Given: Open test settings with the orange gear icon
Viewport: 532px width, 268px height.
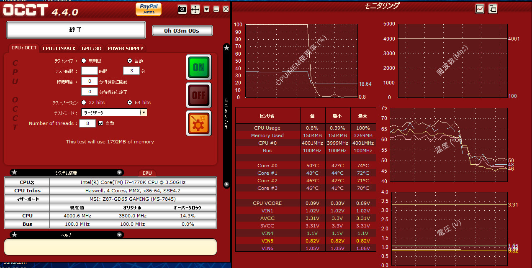Looking at the screenshot, I should (x=199, y=123).
